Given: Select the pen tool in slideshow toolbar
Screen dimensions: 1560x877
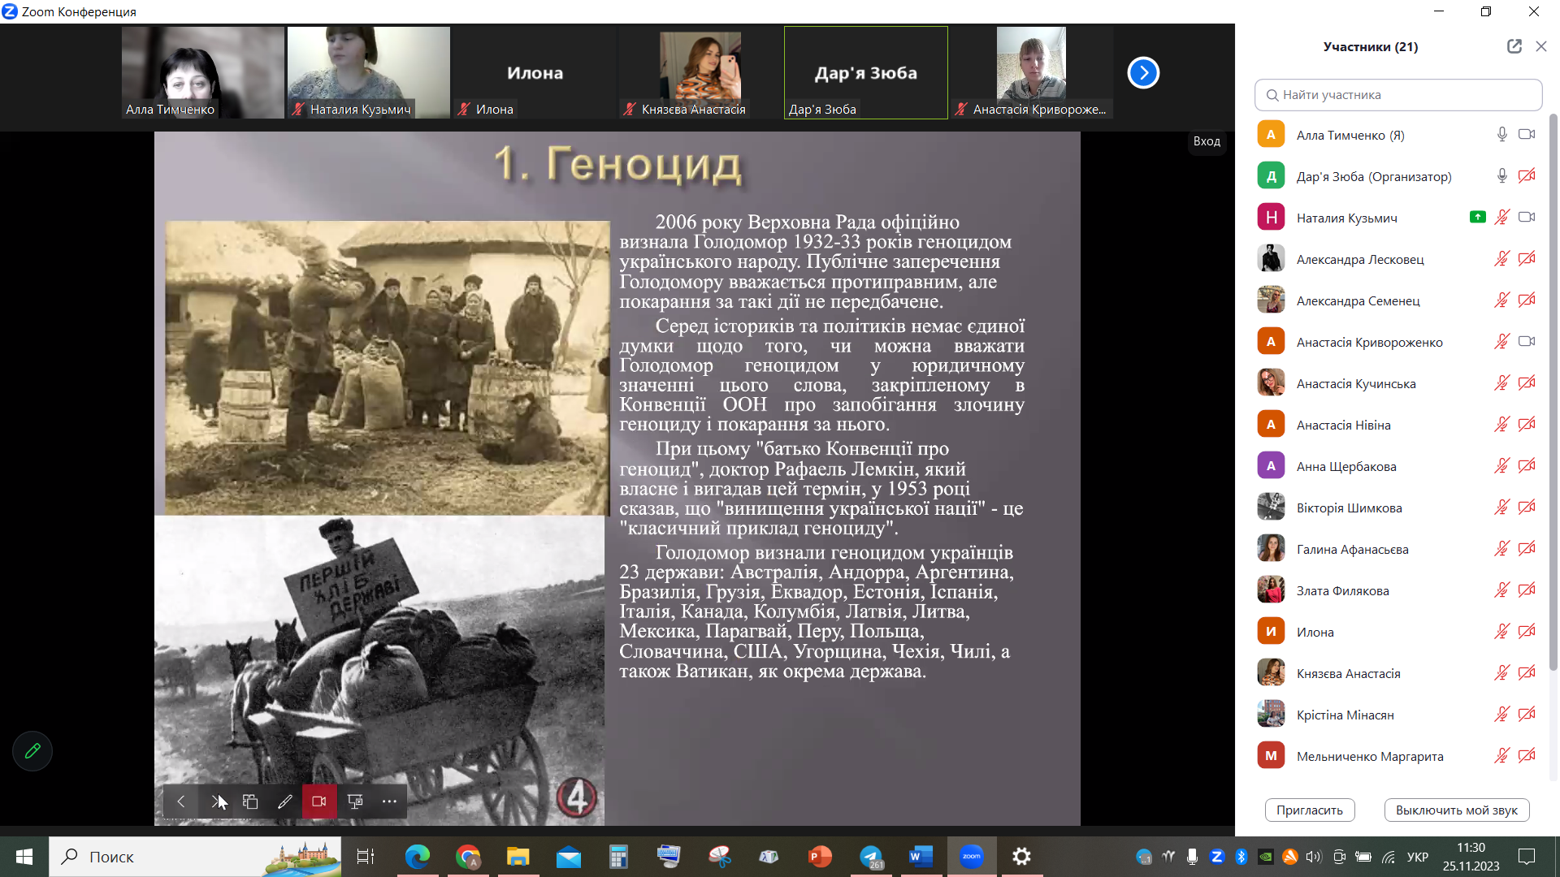Looking at the screenshot, I should pos(284,801).
